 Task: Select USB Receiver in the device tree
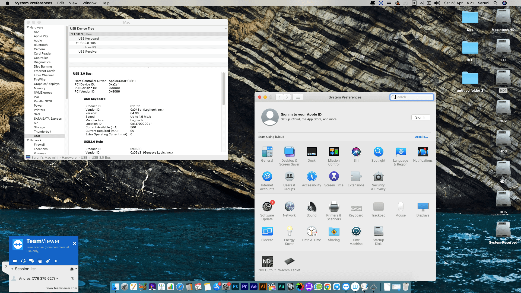coord(88,52)
